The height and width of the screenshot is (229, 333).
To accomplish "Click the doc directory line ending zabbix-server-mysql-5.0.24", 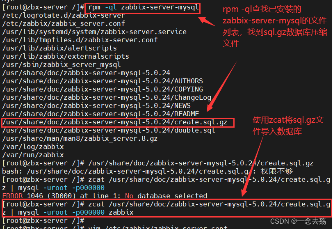I will 86,73.
